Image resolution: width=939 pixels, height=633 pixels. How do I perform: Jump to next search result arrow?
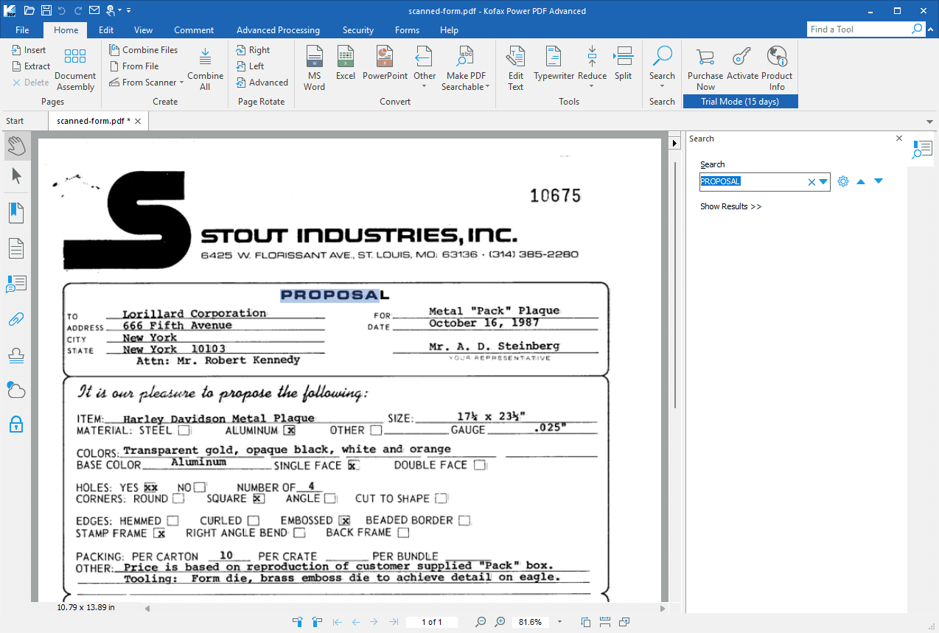point(878,181)
